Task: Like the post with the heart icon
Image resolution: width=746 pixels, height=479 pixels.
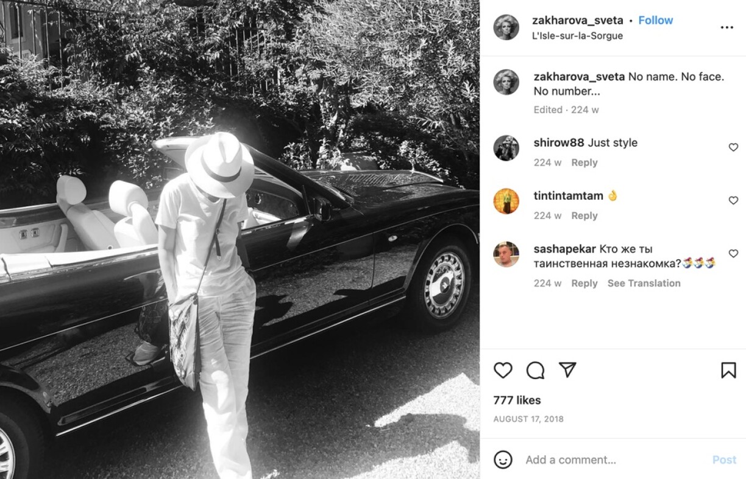Action: [503, 370]
